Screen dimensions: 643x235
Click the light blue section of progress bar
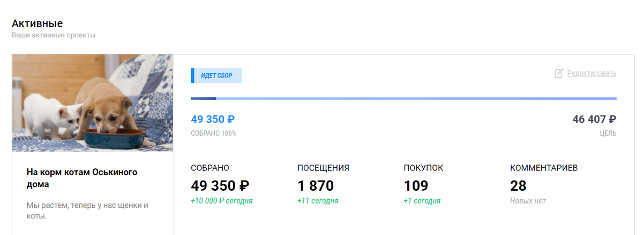click(416, 98)
